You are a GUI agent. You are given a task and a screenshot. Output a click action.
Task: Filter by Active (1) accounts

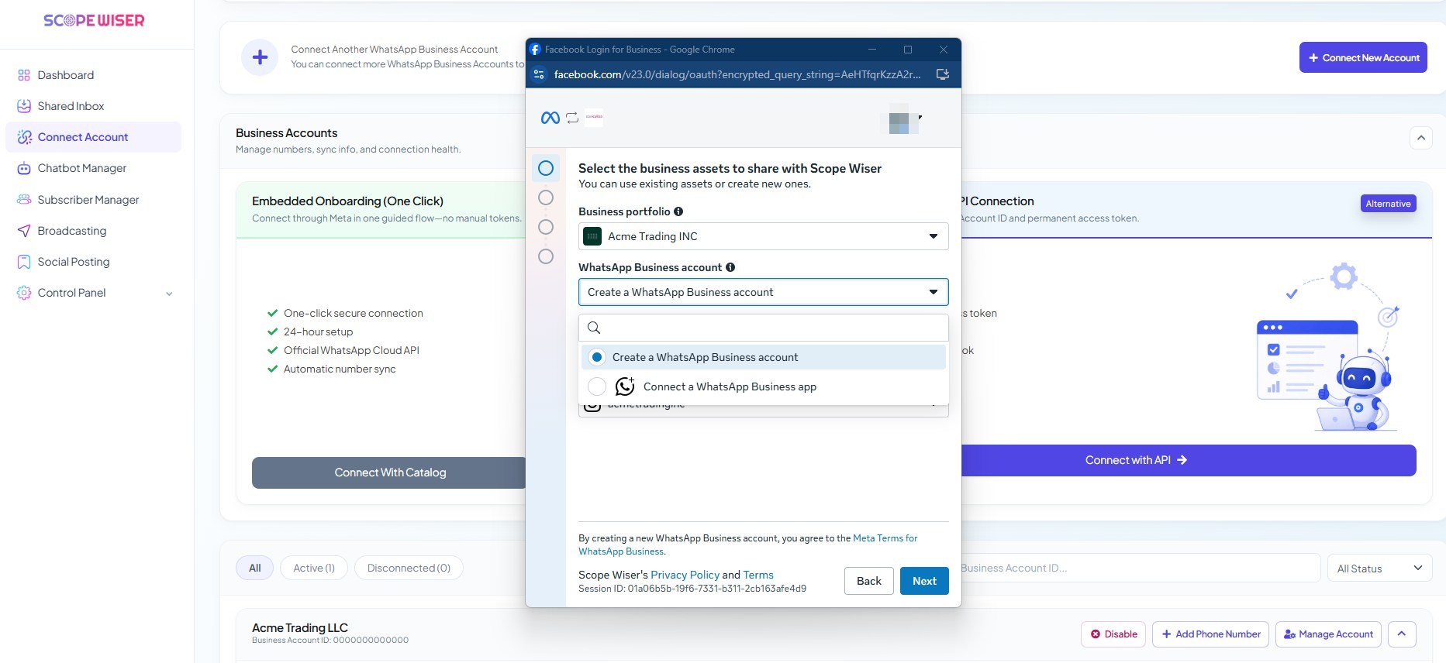tap(314, 568)
